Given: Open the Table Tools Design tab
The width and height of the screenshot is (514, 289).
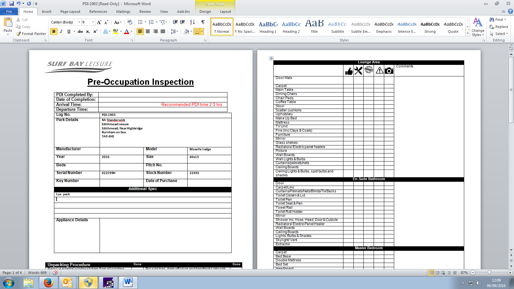Looking at the screenshot, I should pos(205,12).
